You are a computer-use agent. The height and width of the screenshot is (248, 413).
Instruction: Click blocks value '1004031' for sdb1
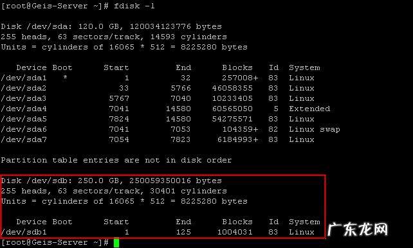point(235,232)
